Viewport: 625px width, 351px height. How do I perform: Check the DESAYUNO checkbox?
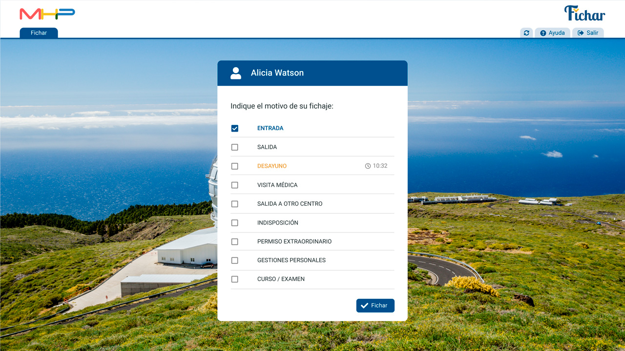[x=235, y=166]
